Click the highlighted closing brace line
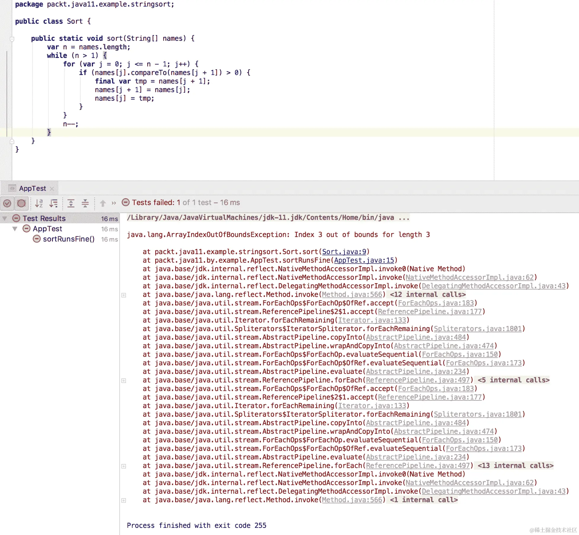The width and height of the screenshot is (579, 535). [49, 132]
